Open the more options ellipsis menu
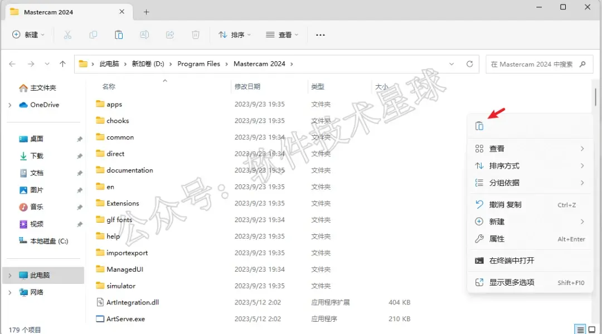The height and width of the screenshot is (334, 602). pyautogui.click(x=320, y=35)
